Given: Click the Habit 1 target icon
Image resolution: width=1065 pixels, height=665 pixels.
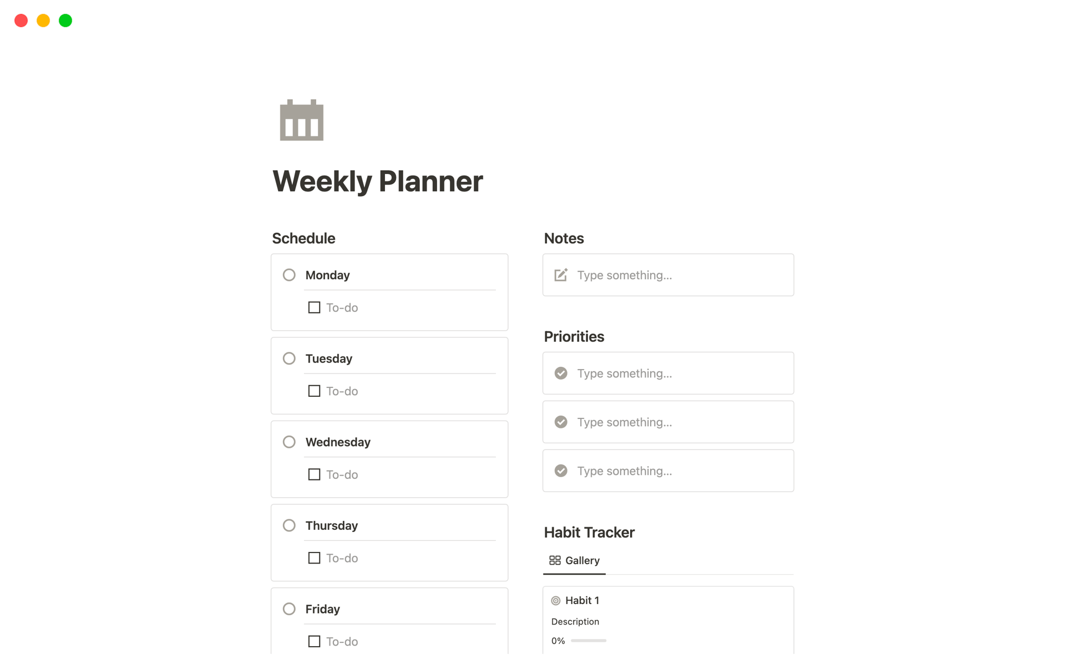Looking at the screenshot, I should pyautogui.click(x=556, y=601).
